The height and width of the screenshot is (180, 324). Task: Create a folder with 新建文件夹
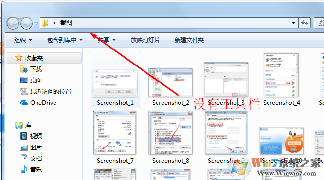189,40
